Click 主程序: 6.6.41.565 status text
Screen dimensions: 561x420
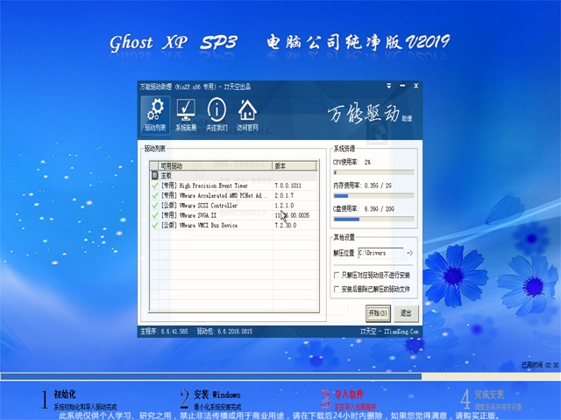(x=164, y=332)
